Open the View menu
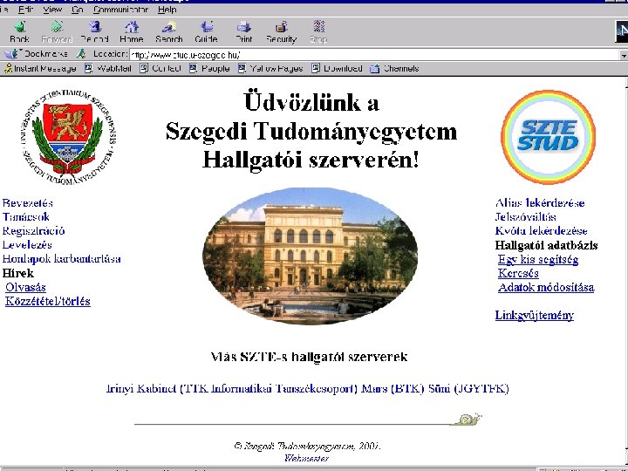The height and width of the screenshot is (471, 628). tap(52, 10)
